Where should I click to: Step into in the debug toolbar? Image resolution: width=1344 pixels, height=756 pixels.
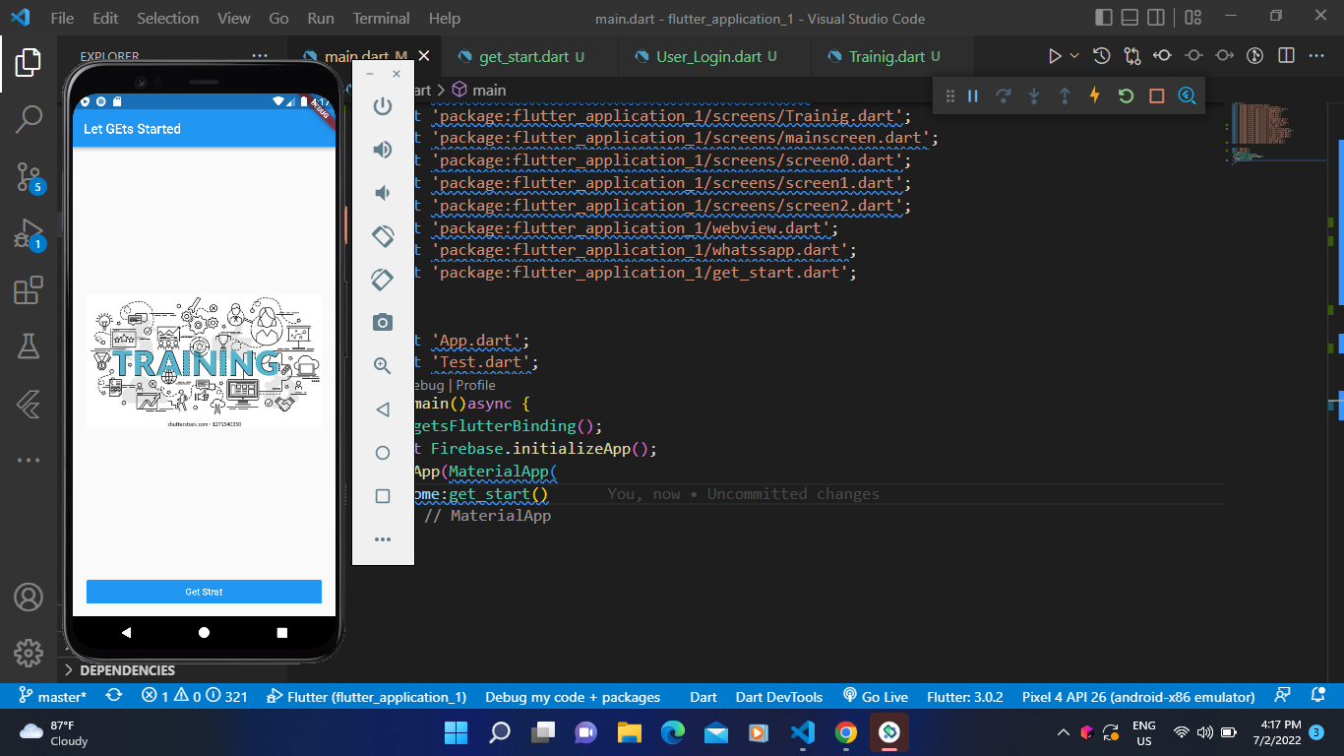pos(1034,95)
